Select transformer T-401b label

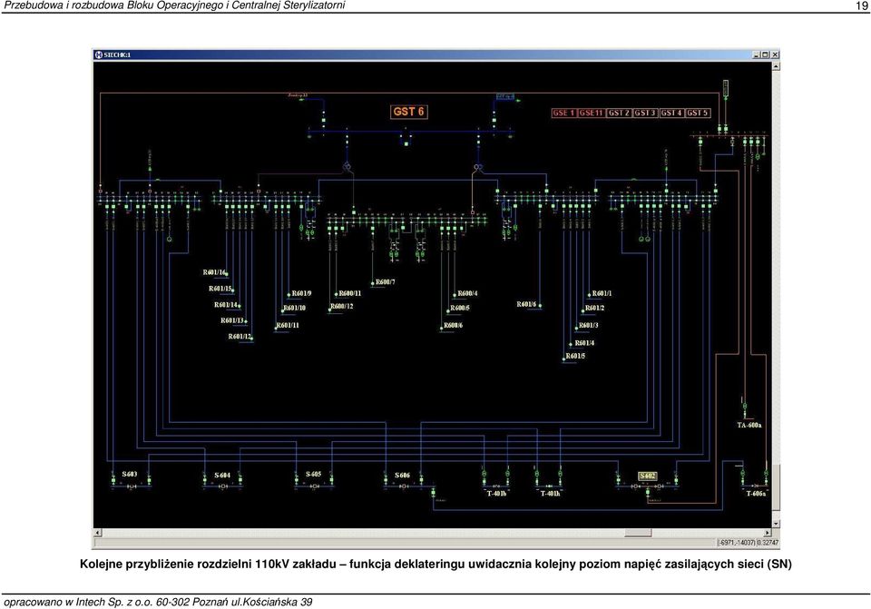click(x=496, y=494)
